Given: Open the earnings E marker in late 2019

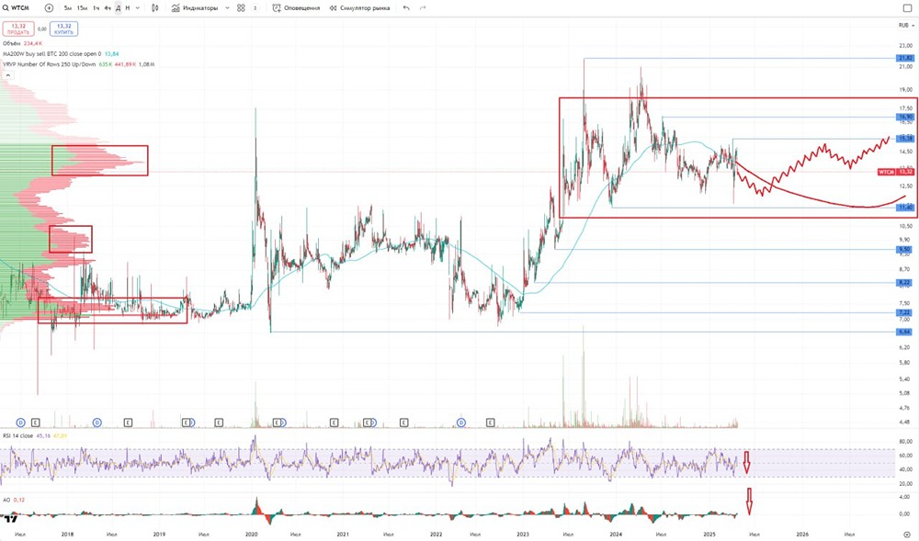Looking at the screenshot, I should pos(219,423).
